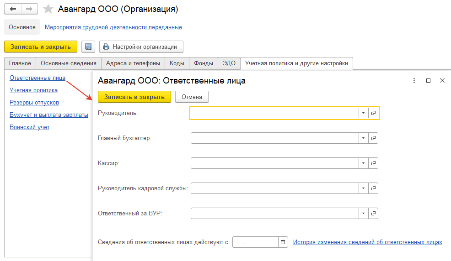Click the forward navigation arrow
The width and height of the screenshot is (451, 261).
pos(29,9)
